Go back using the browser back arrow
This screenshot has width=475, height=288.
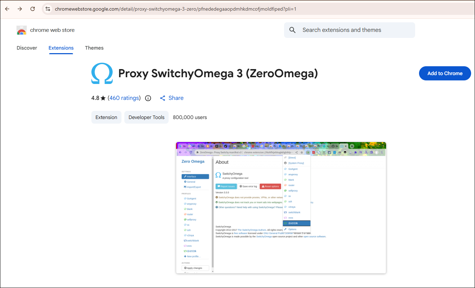pos(7,9)
